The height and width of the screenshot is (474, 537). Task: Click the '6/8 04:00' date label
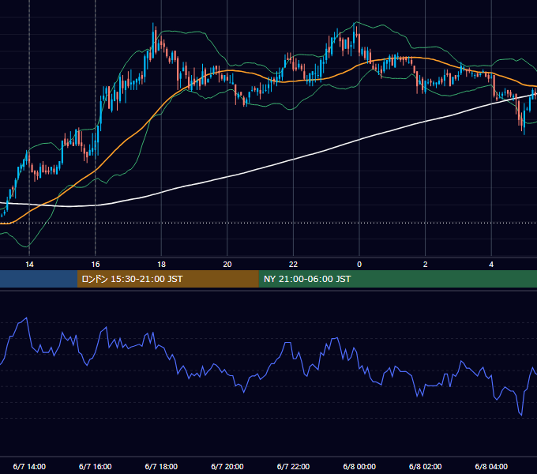coord(491,466)
